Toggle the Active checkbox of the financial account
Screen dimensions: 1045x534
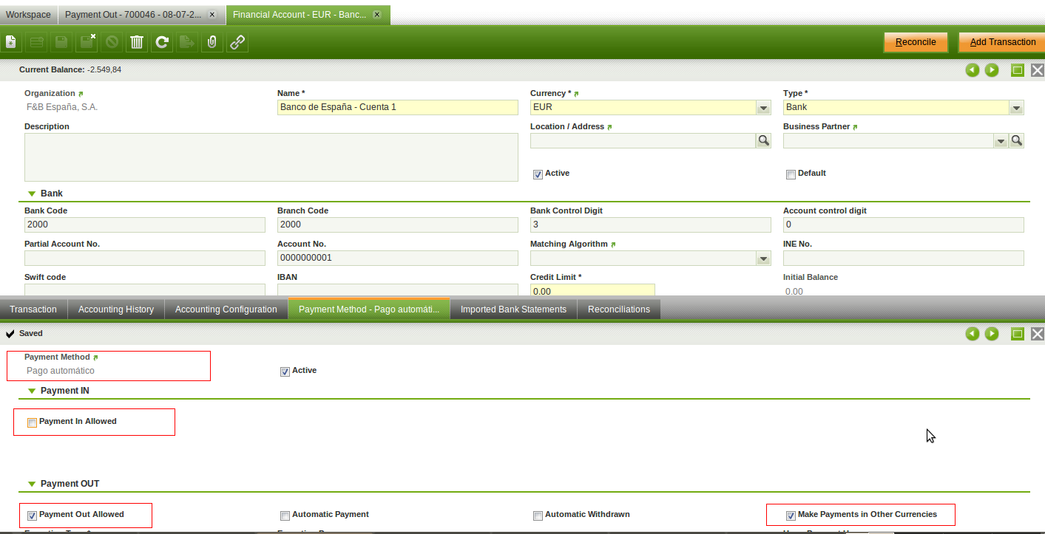tap(538, 174)
